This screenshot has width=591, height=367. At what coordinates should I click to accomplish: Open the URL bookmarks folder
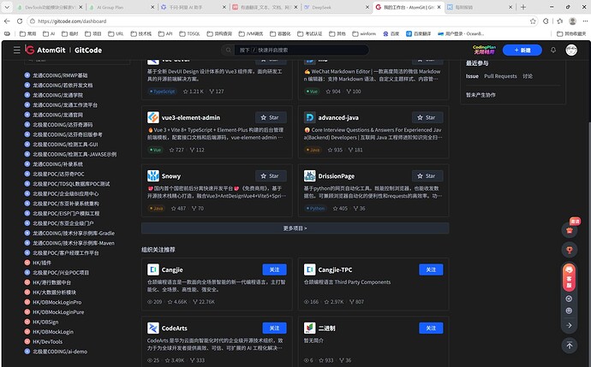point(116,33)
